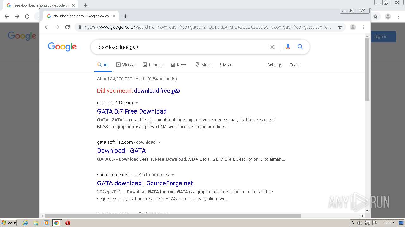Expand arrow beside gata.soft112.com › download
Viewport: 405px width, 227px height.
pos(159,142)
